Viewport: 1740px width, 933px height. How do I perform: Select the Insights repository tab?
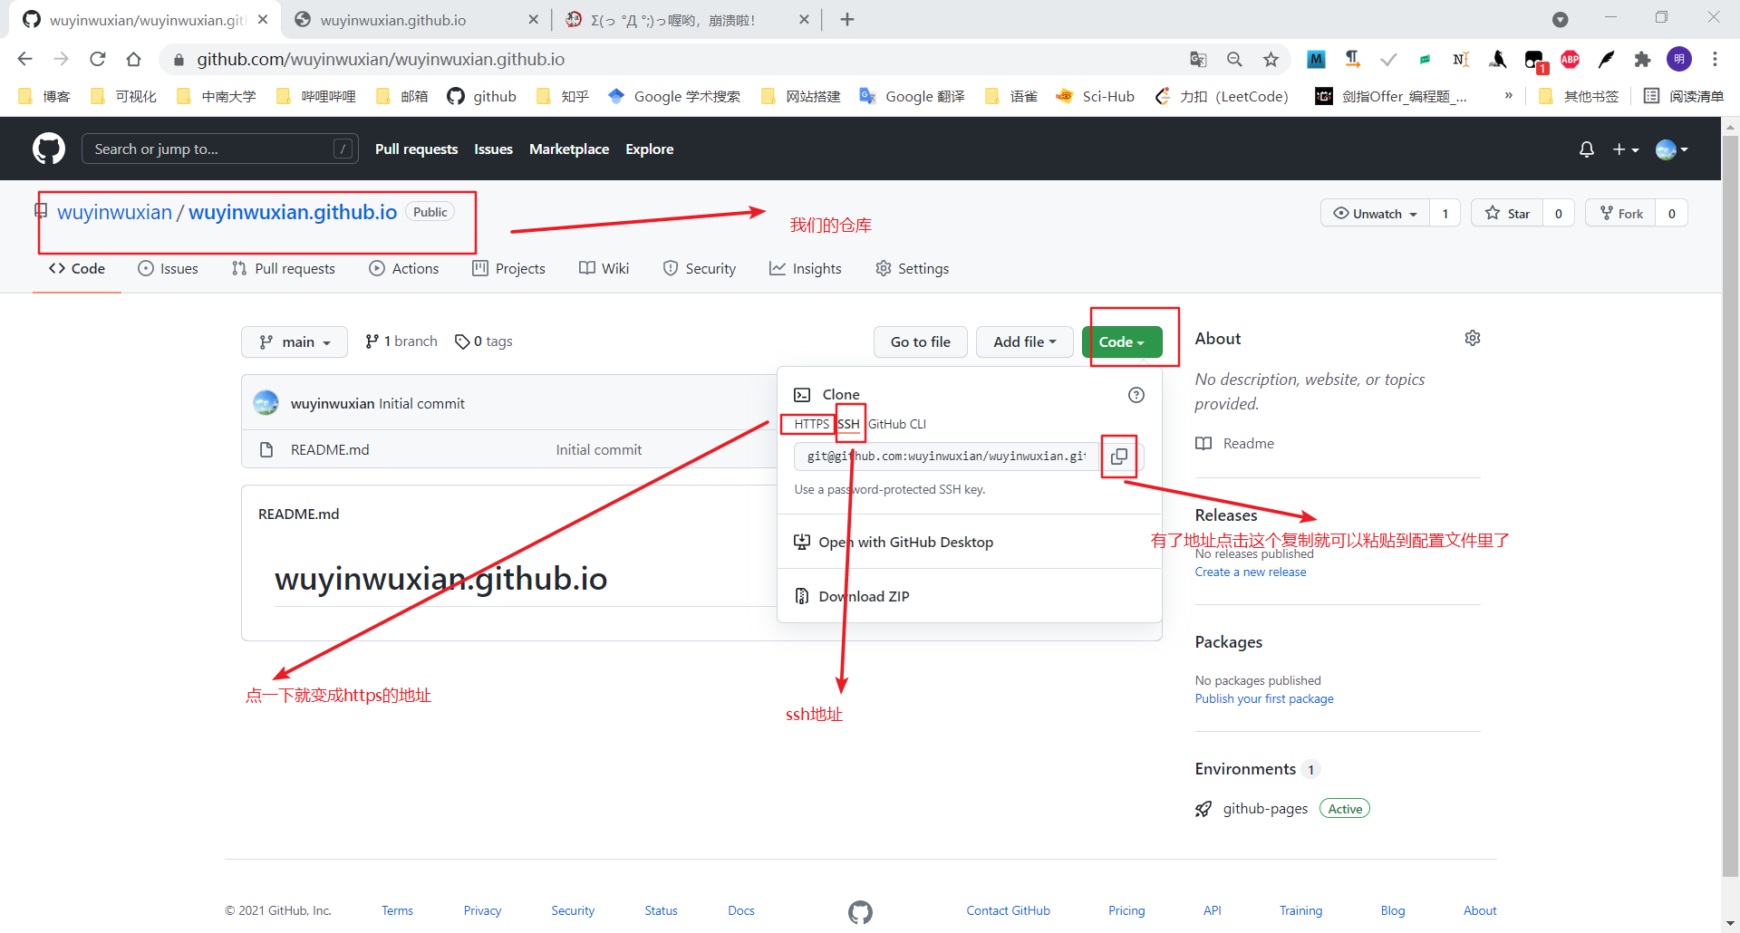coord(805,268)
